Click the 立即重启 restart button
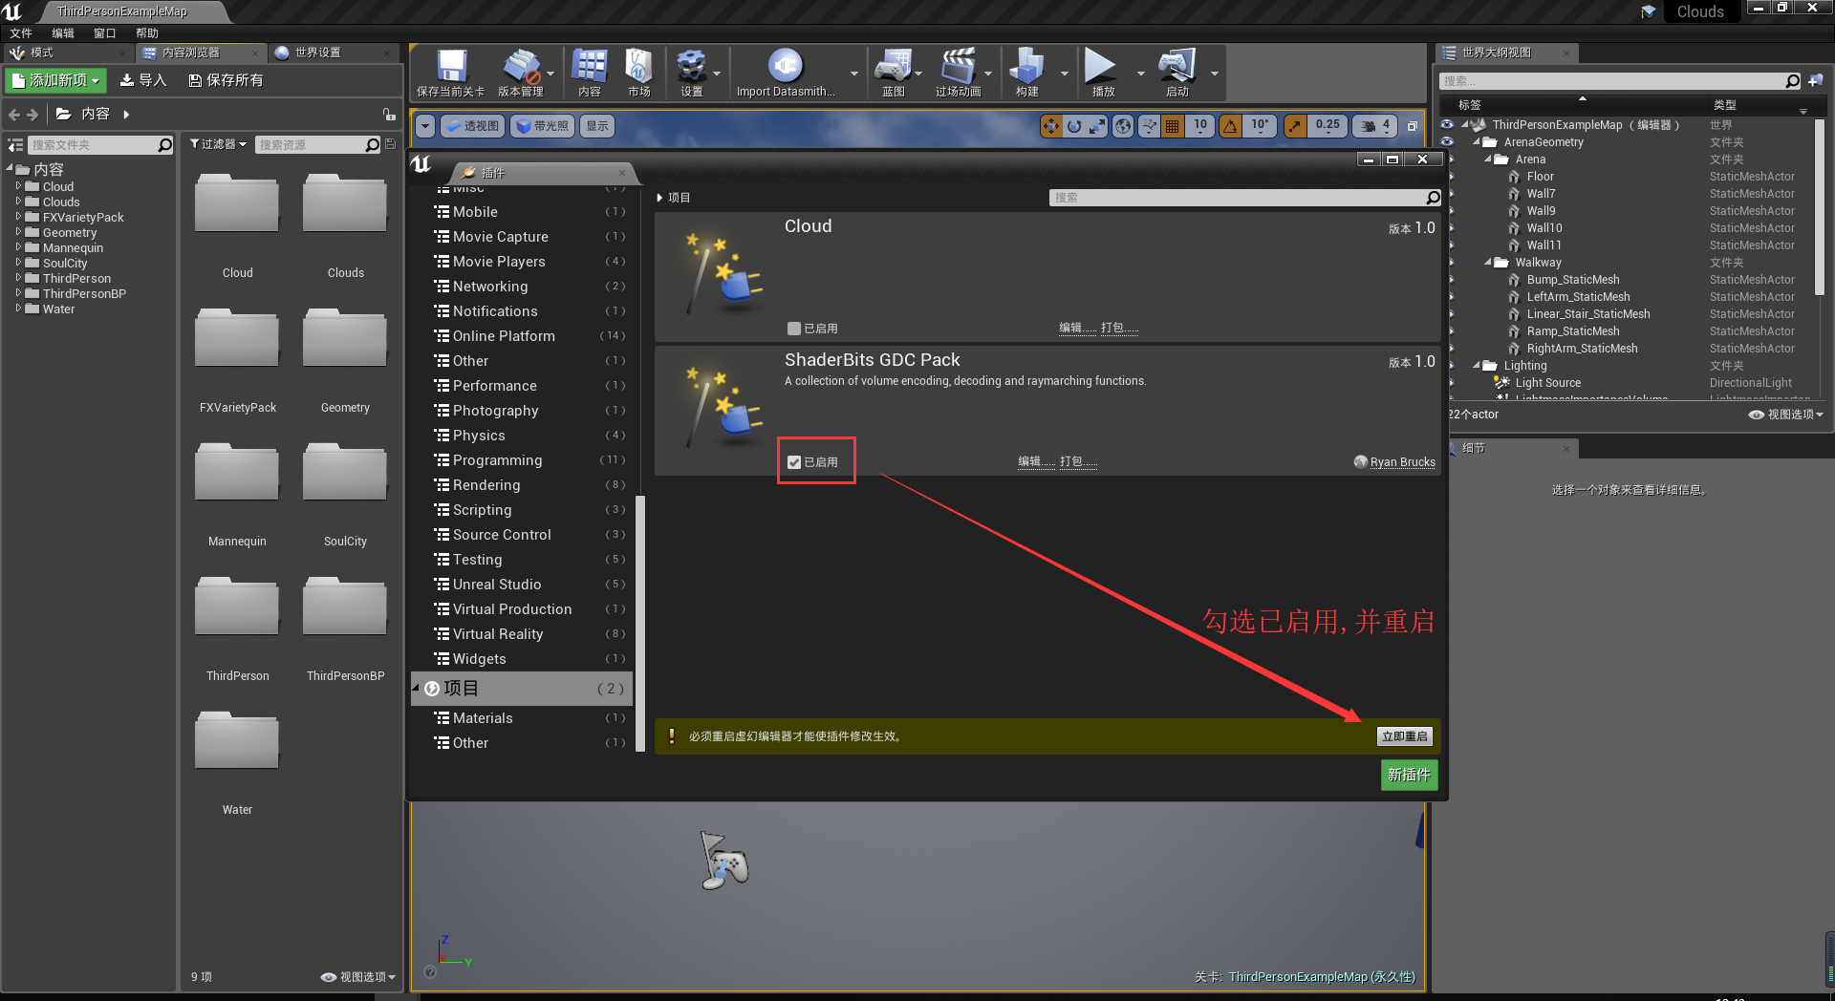1835x1001 pixels. [x=1404, y=735]
